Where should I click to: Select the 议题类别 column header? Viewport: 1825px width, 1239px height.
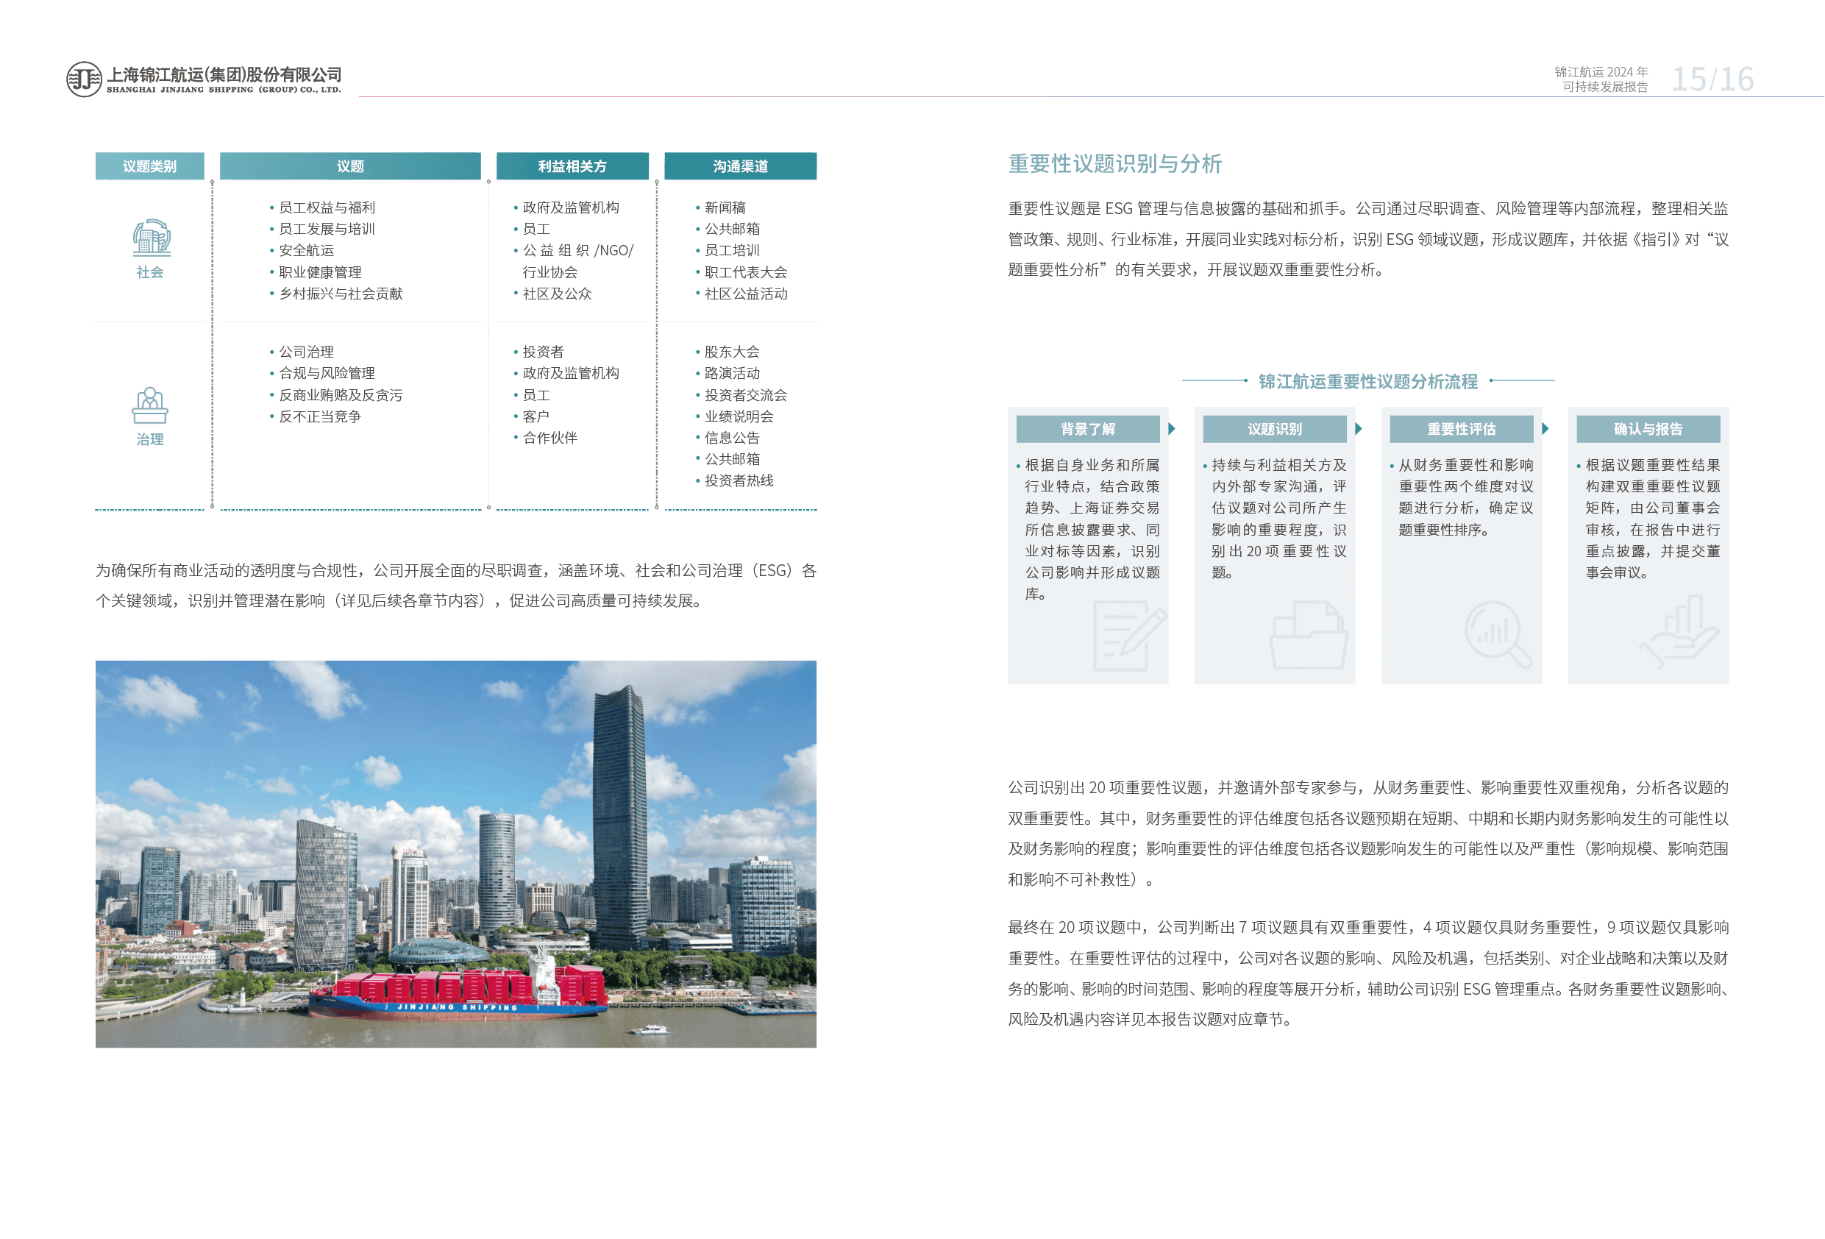[149, 166]
